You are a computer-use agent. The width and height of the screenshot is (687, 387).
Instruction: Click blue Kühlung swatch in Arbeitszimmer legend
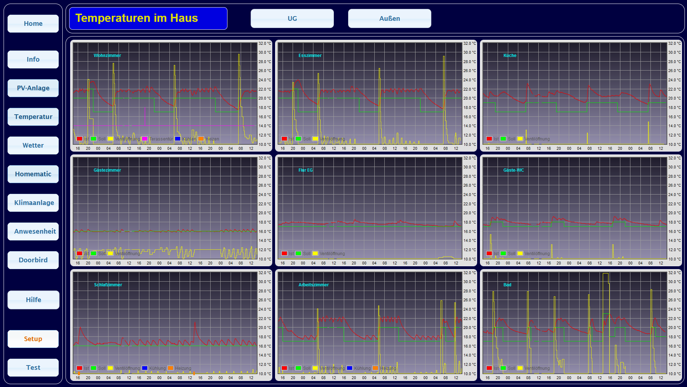350,368
